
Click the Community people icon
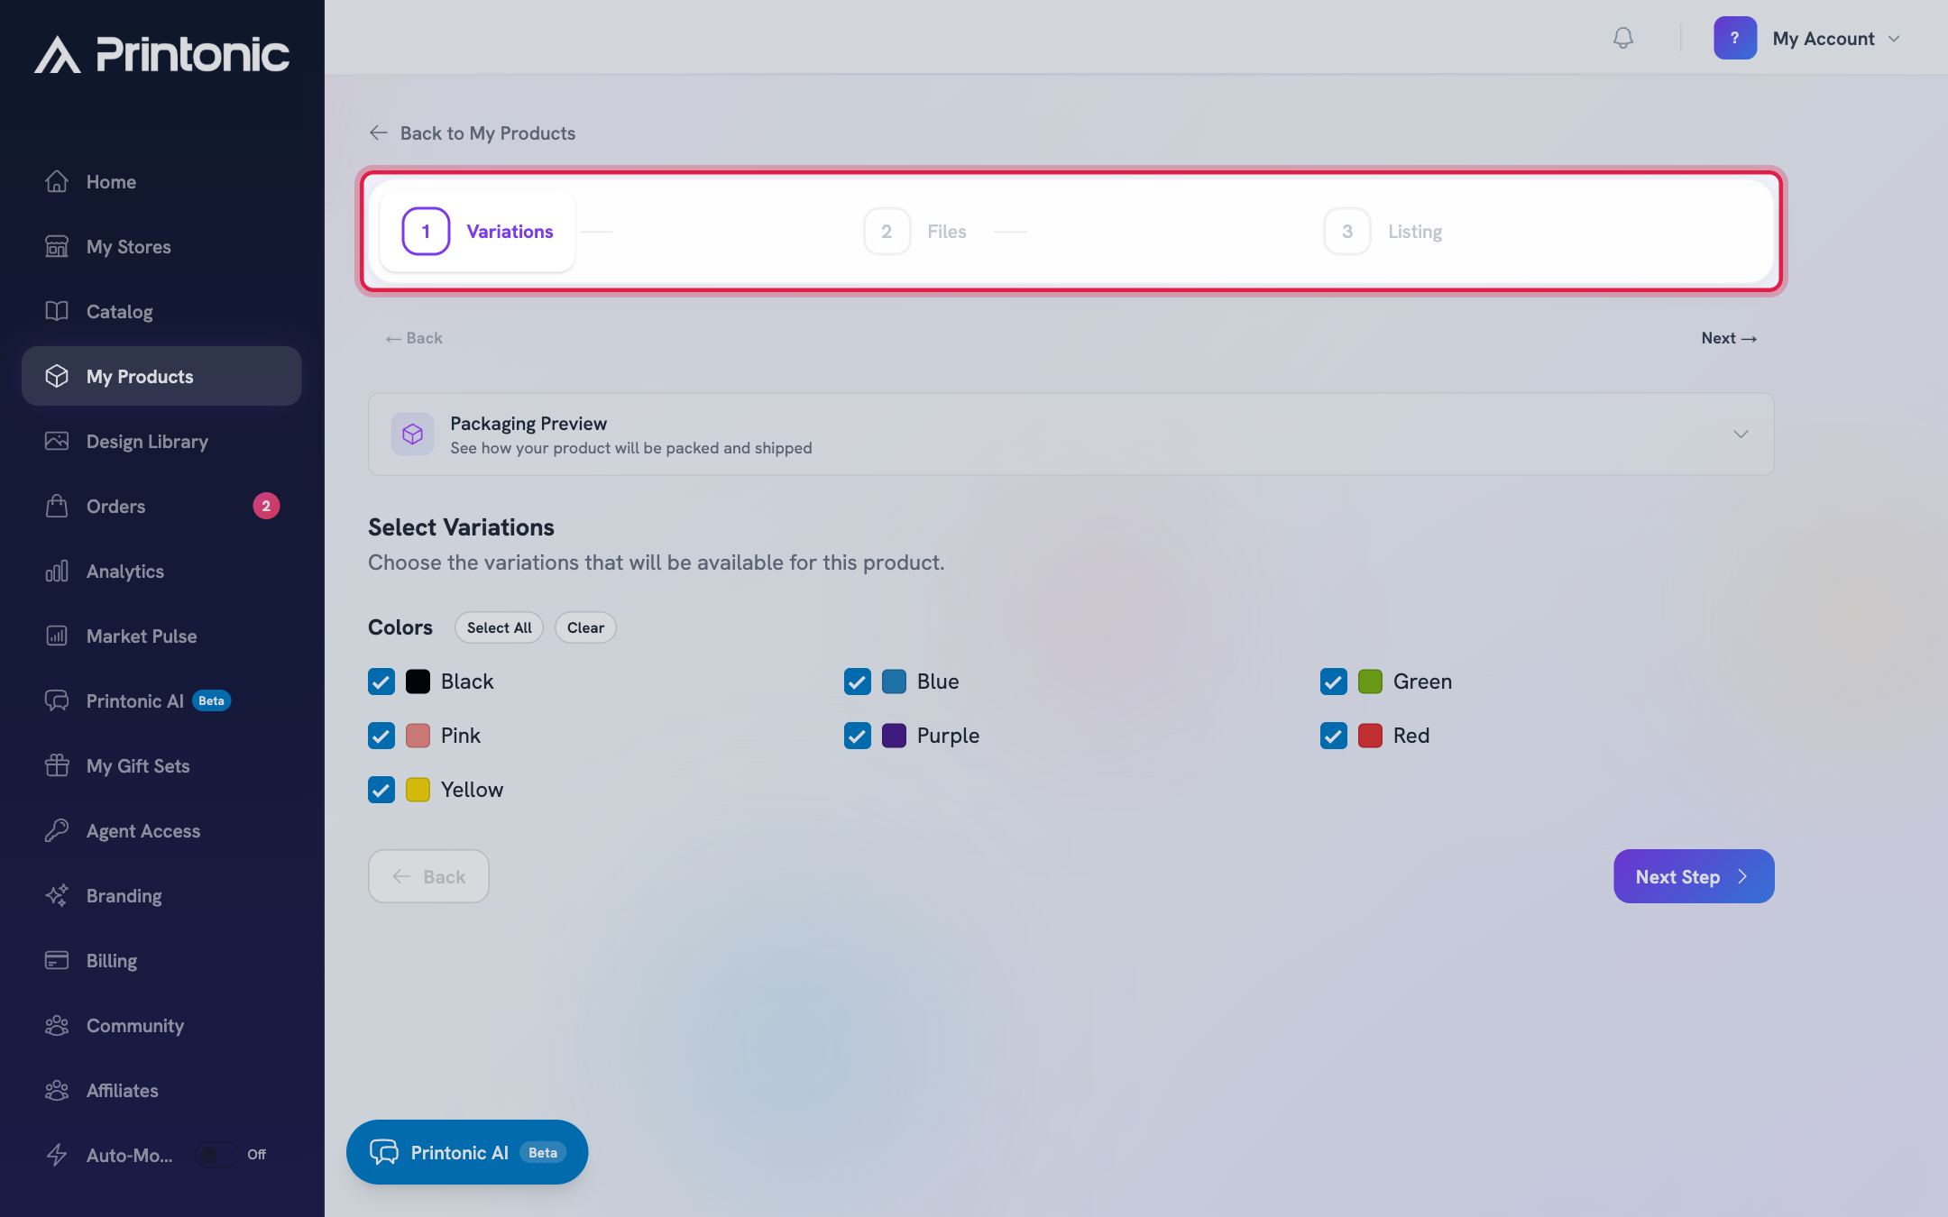tap(57, 1025)
